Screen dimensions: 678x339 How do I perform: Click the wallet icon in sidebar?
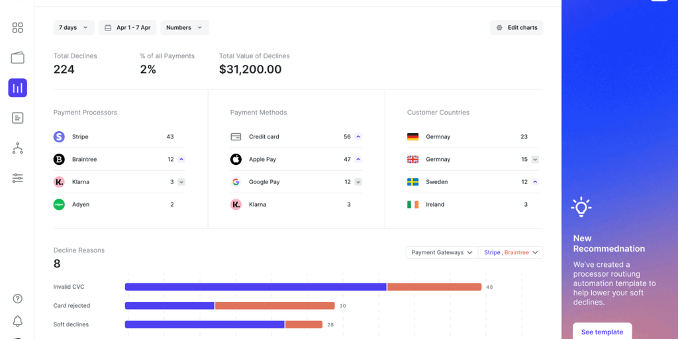click(x=18, y=58)
